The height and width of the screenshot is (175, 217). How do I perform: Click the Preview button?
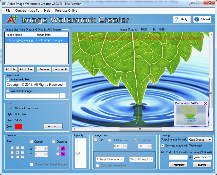tap(178, 165)
